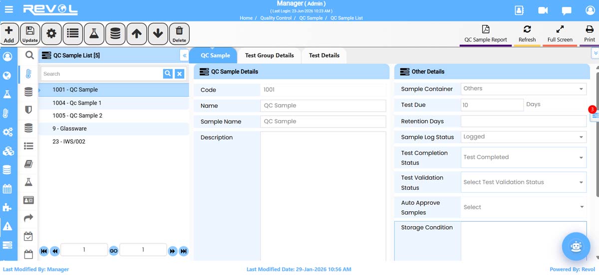
Task: Click the list view toolbar icon
Action: (73, 34)
